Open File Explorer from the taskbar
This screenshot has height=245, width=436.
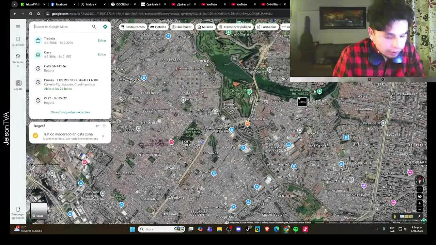point(219,229)
